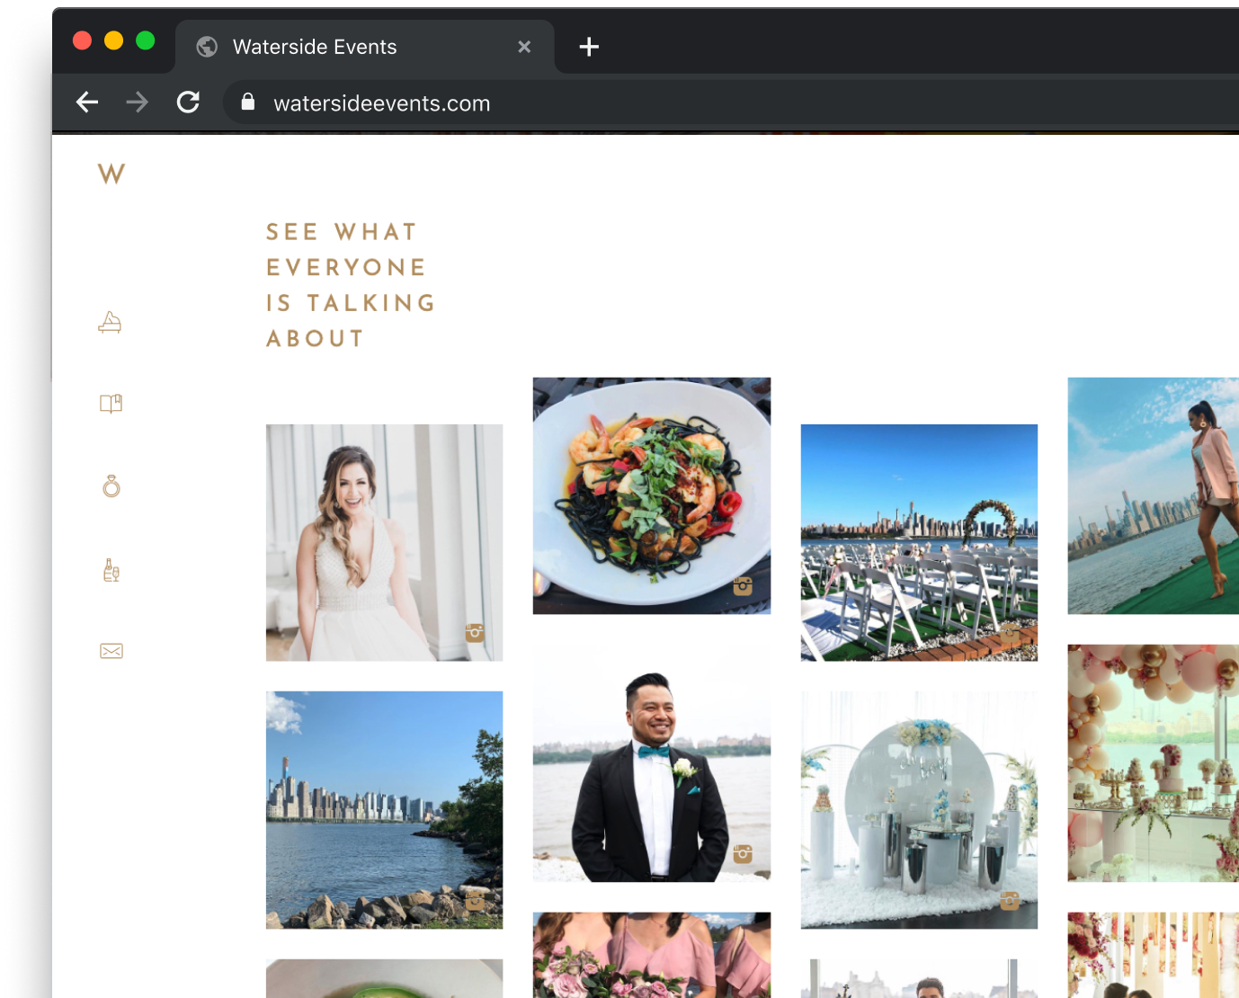Open the smiling bride in white dress photo
The width and height of the screenshot is (1239, 998).
click(x=385, y=543)
